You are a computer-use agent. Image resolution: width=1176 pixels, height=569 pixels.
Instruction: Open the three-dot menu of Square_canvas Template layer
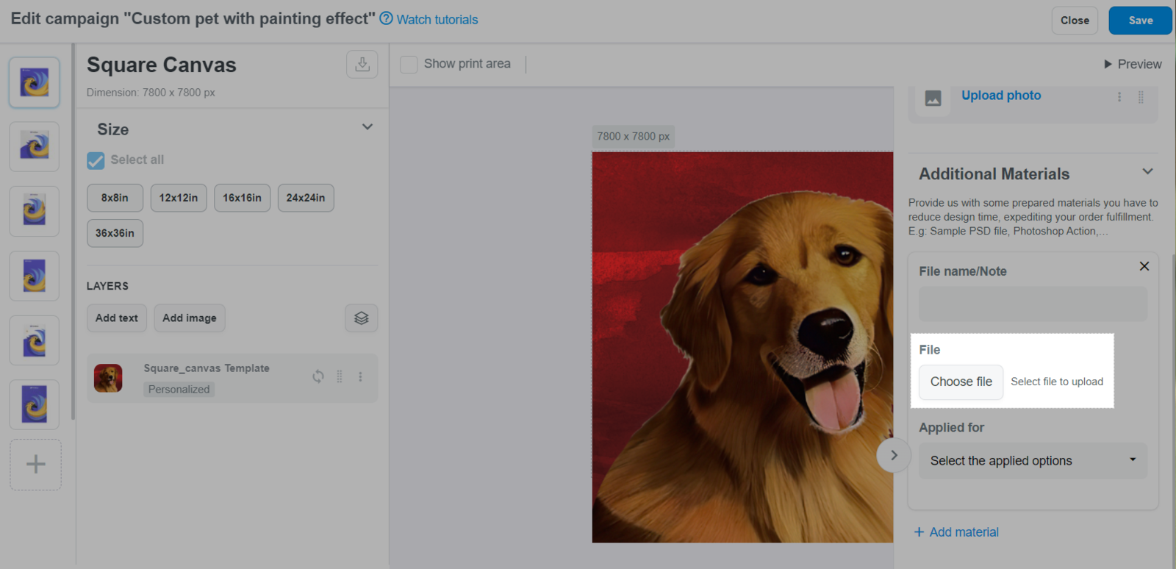(x=360, y=376)
